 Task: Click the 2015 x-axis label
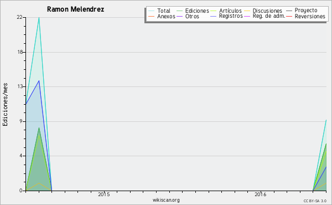104,194
